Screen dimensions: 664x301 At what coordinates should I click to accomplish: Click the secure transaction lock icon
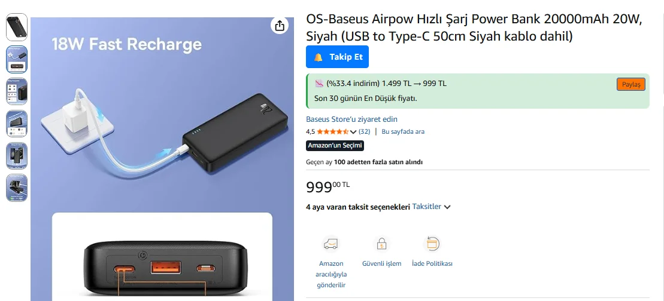381,244
